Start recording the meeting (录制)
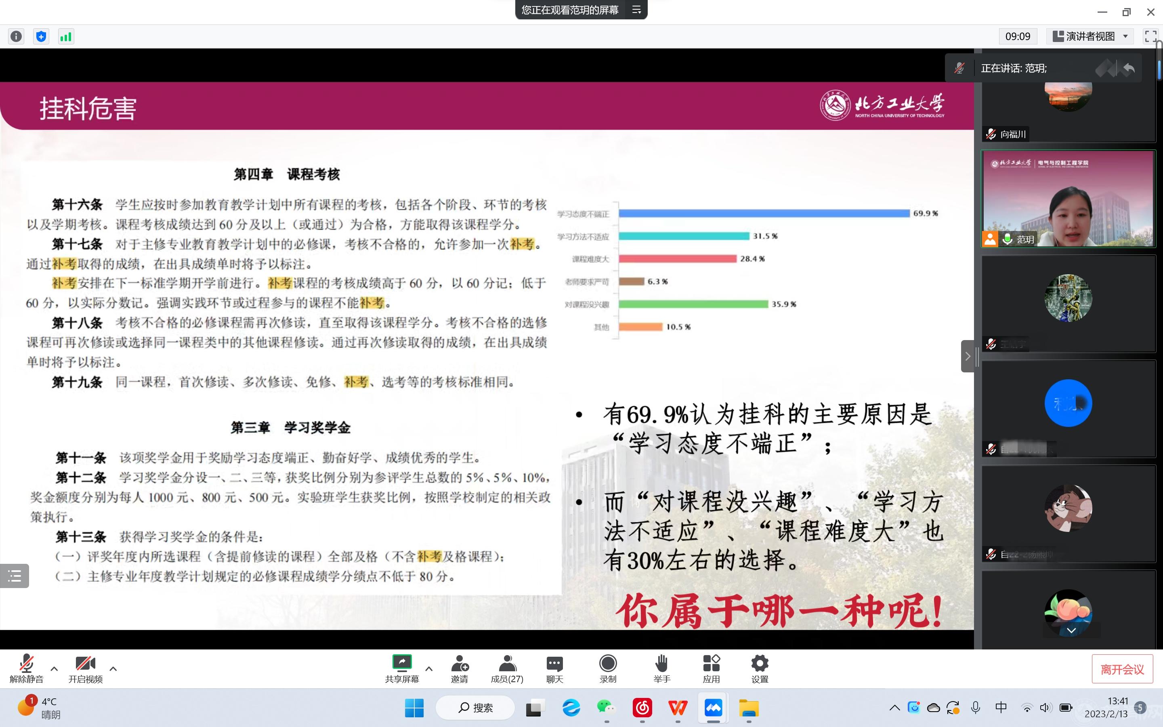 point(607,668)
